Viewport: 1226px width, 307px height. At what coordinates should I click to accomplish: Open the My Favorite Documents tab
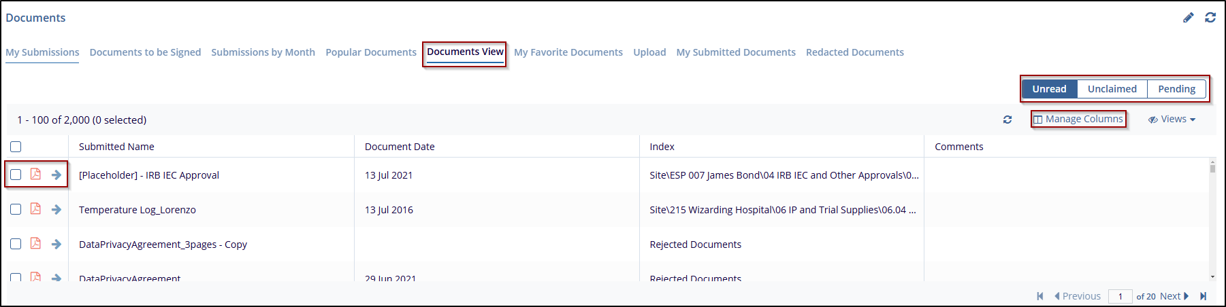[x=568, y=52]
